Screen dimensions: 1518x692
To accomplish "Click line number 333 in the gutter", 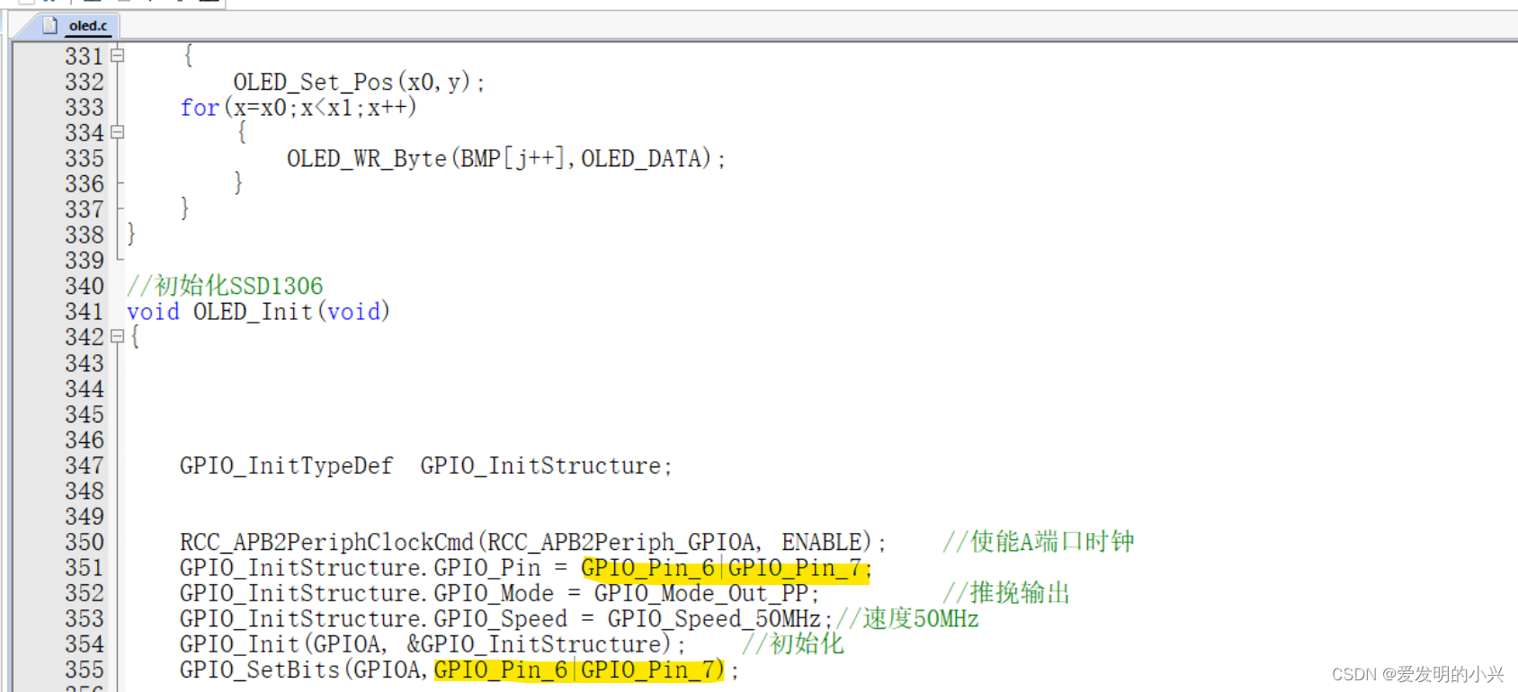I will pos(85,108).
